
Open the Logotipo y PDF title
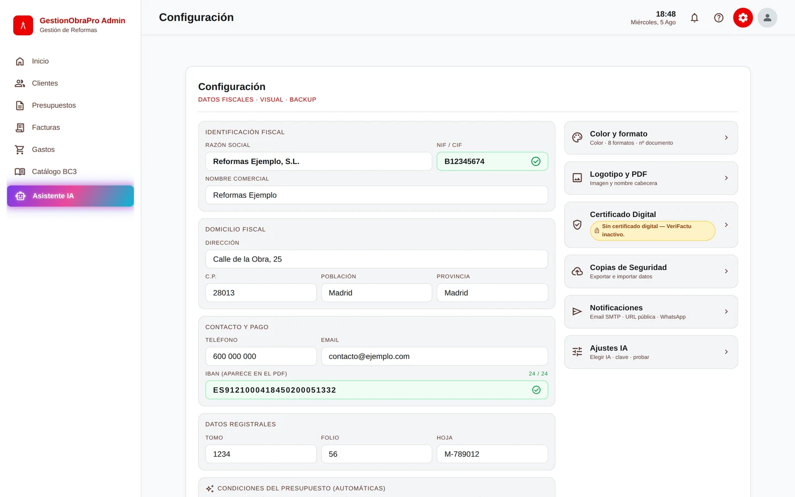pos(618,174)
